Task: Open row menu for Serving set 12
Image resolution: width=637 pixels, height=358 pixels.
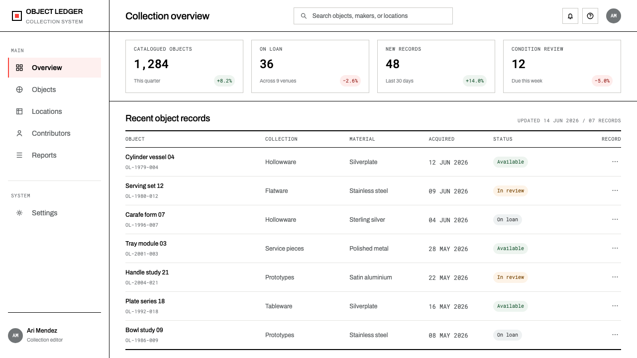Action: click(x=615, y=190)
